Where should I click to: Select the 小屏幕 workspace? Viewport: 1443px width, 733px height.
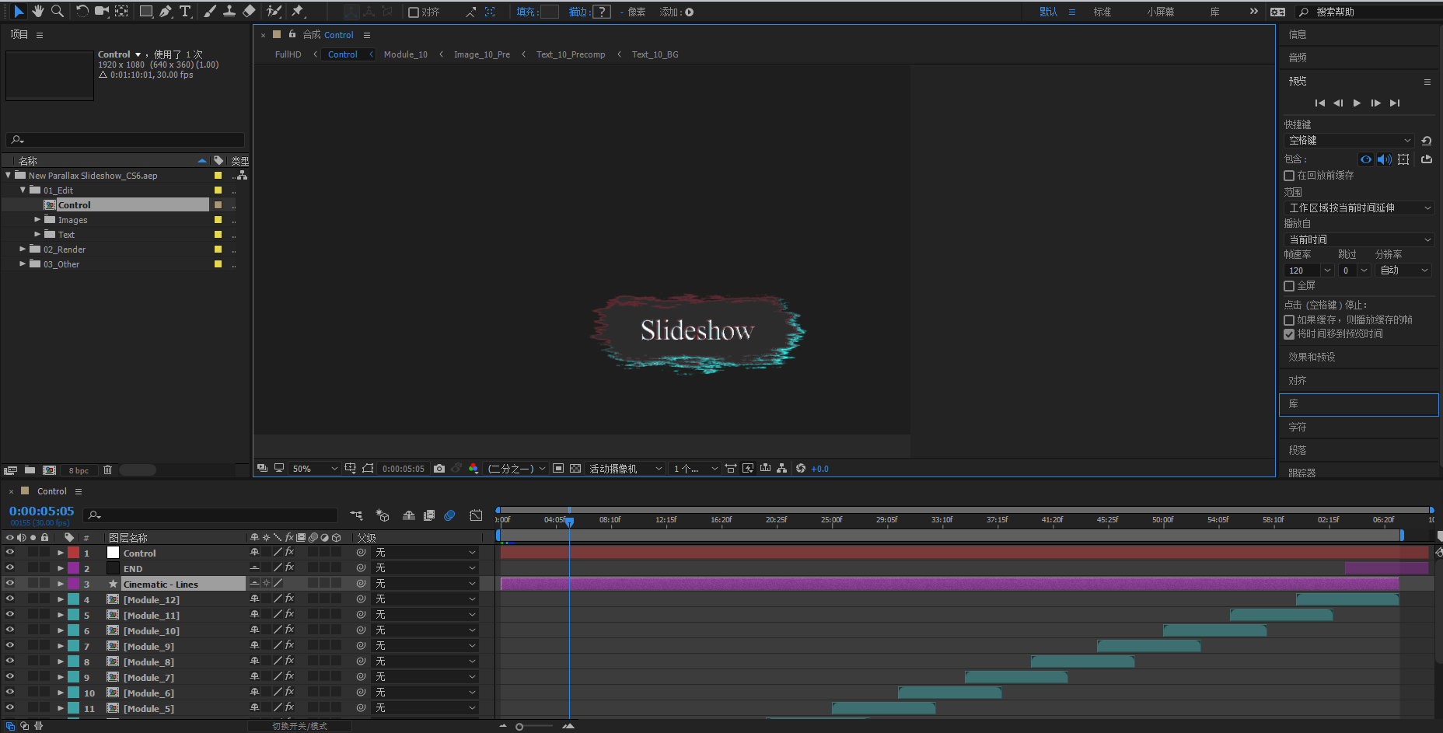pyautogui.click(x=1160, y=12)
